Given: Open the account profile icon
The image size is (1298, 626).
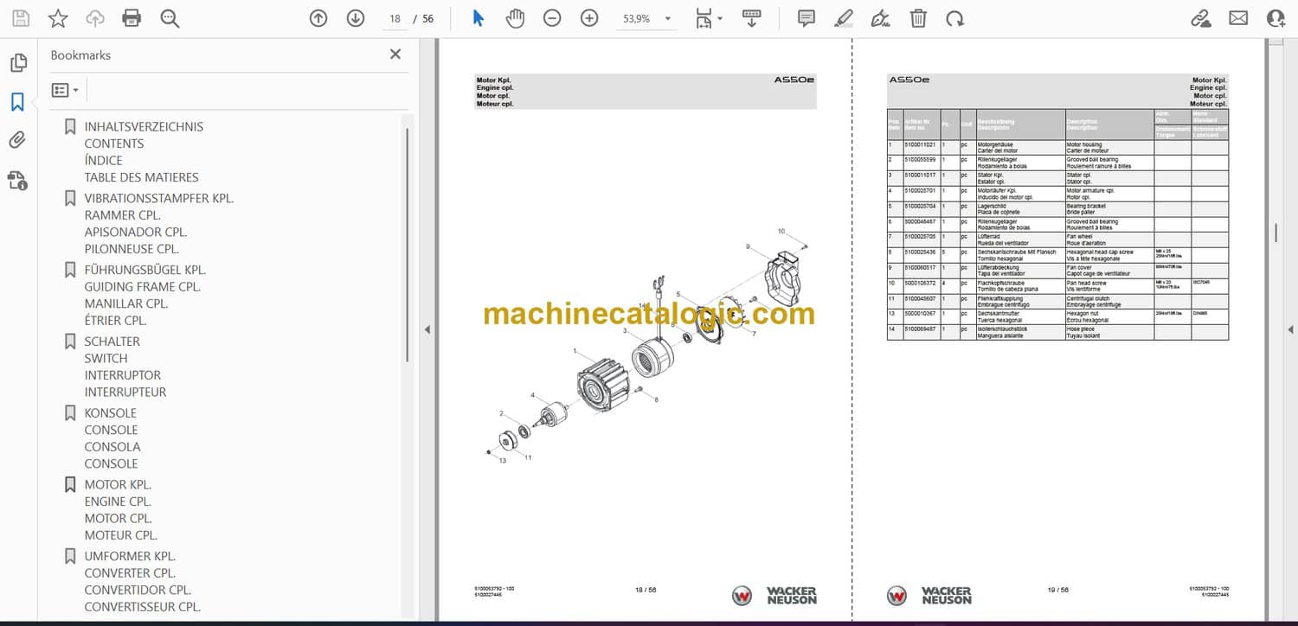Looking at the screenshot, I should [1276, 18].
